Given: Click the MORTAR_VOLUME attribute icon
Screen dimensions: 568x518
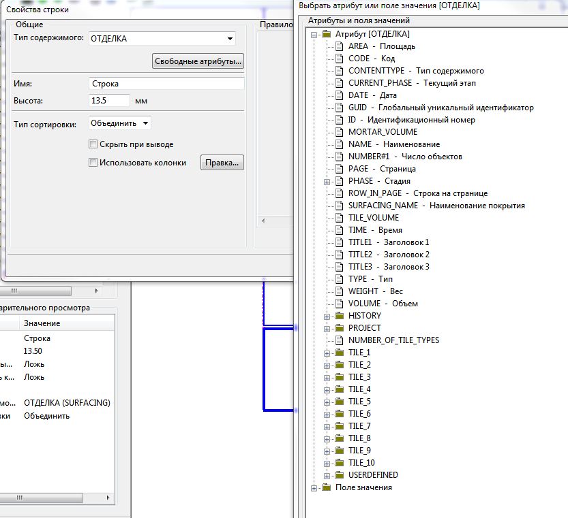Looking at the screenshot, I should (x=339, y=132).
